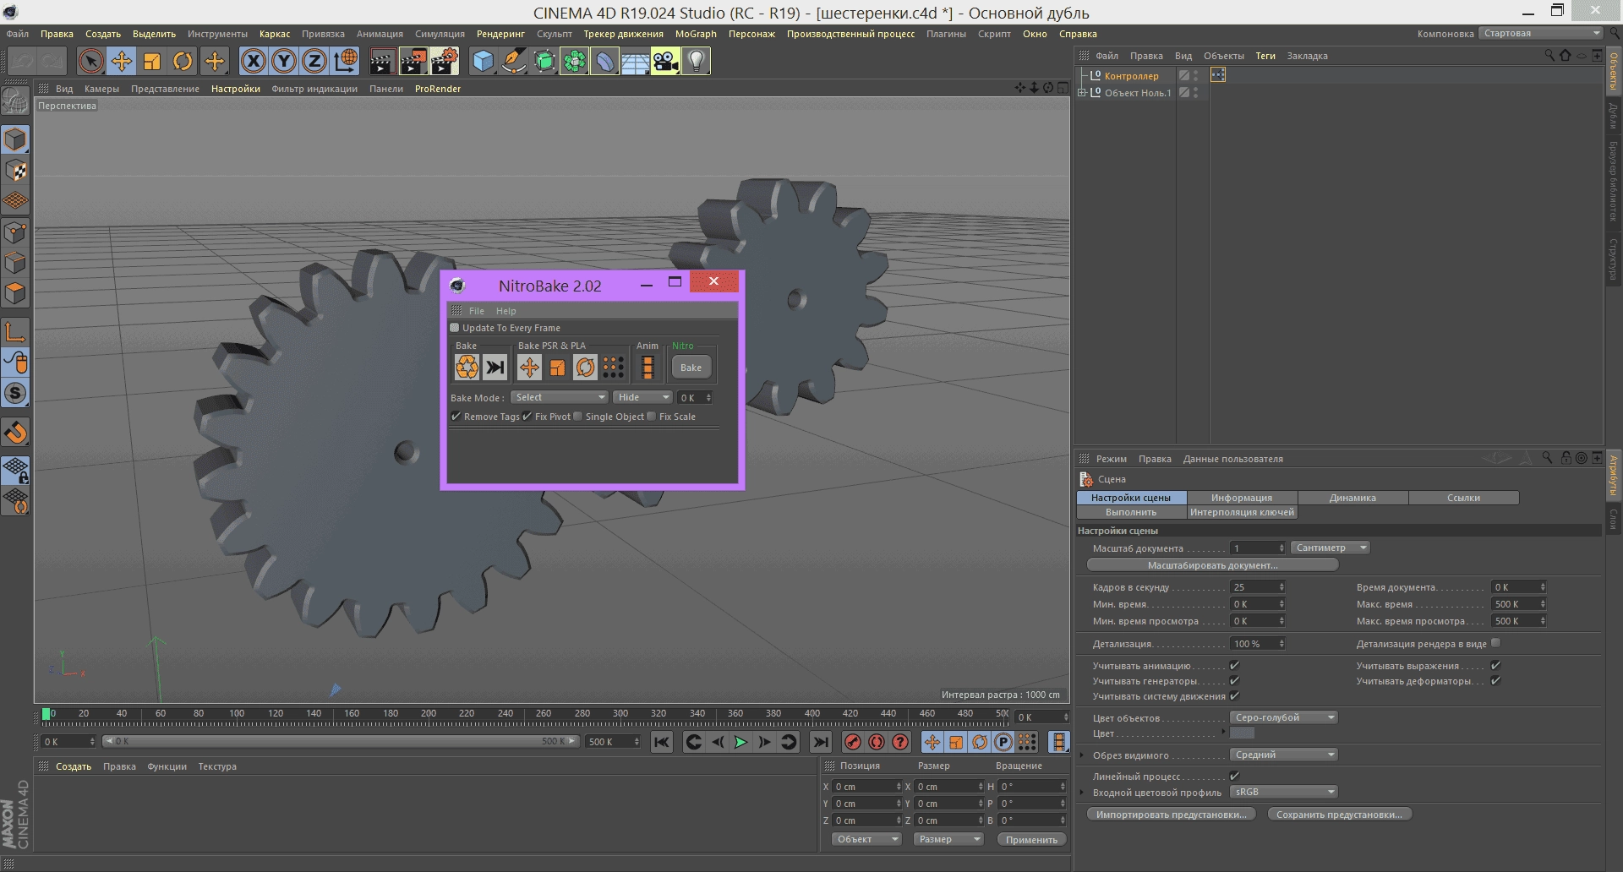Toggle Учитывать анимацию checkbox
Viewport: 1623px width, 872px height.
coord(1234,666)
